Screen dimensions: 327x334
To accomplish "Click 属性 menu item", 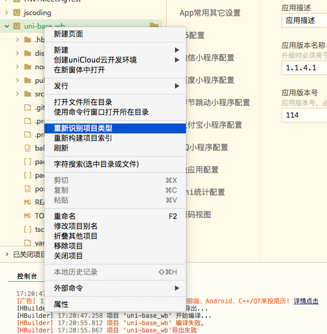I will coord(115,304).
